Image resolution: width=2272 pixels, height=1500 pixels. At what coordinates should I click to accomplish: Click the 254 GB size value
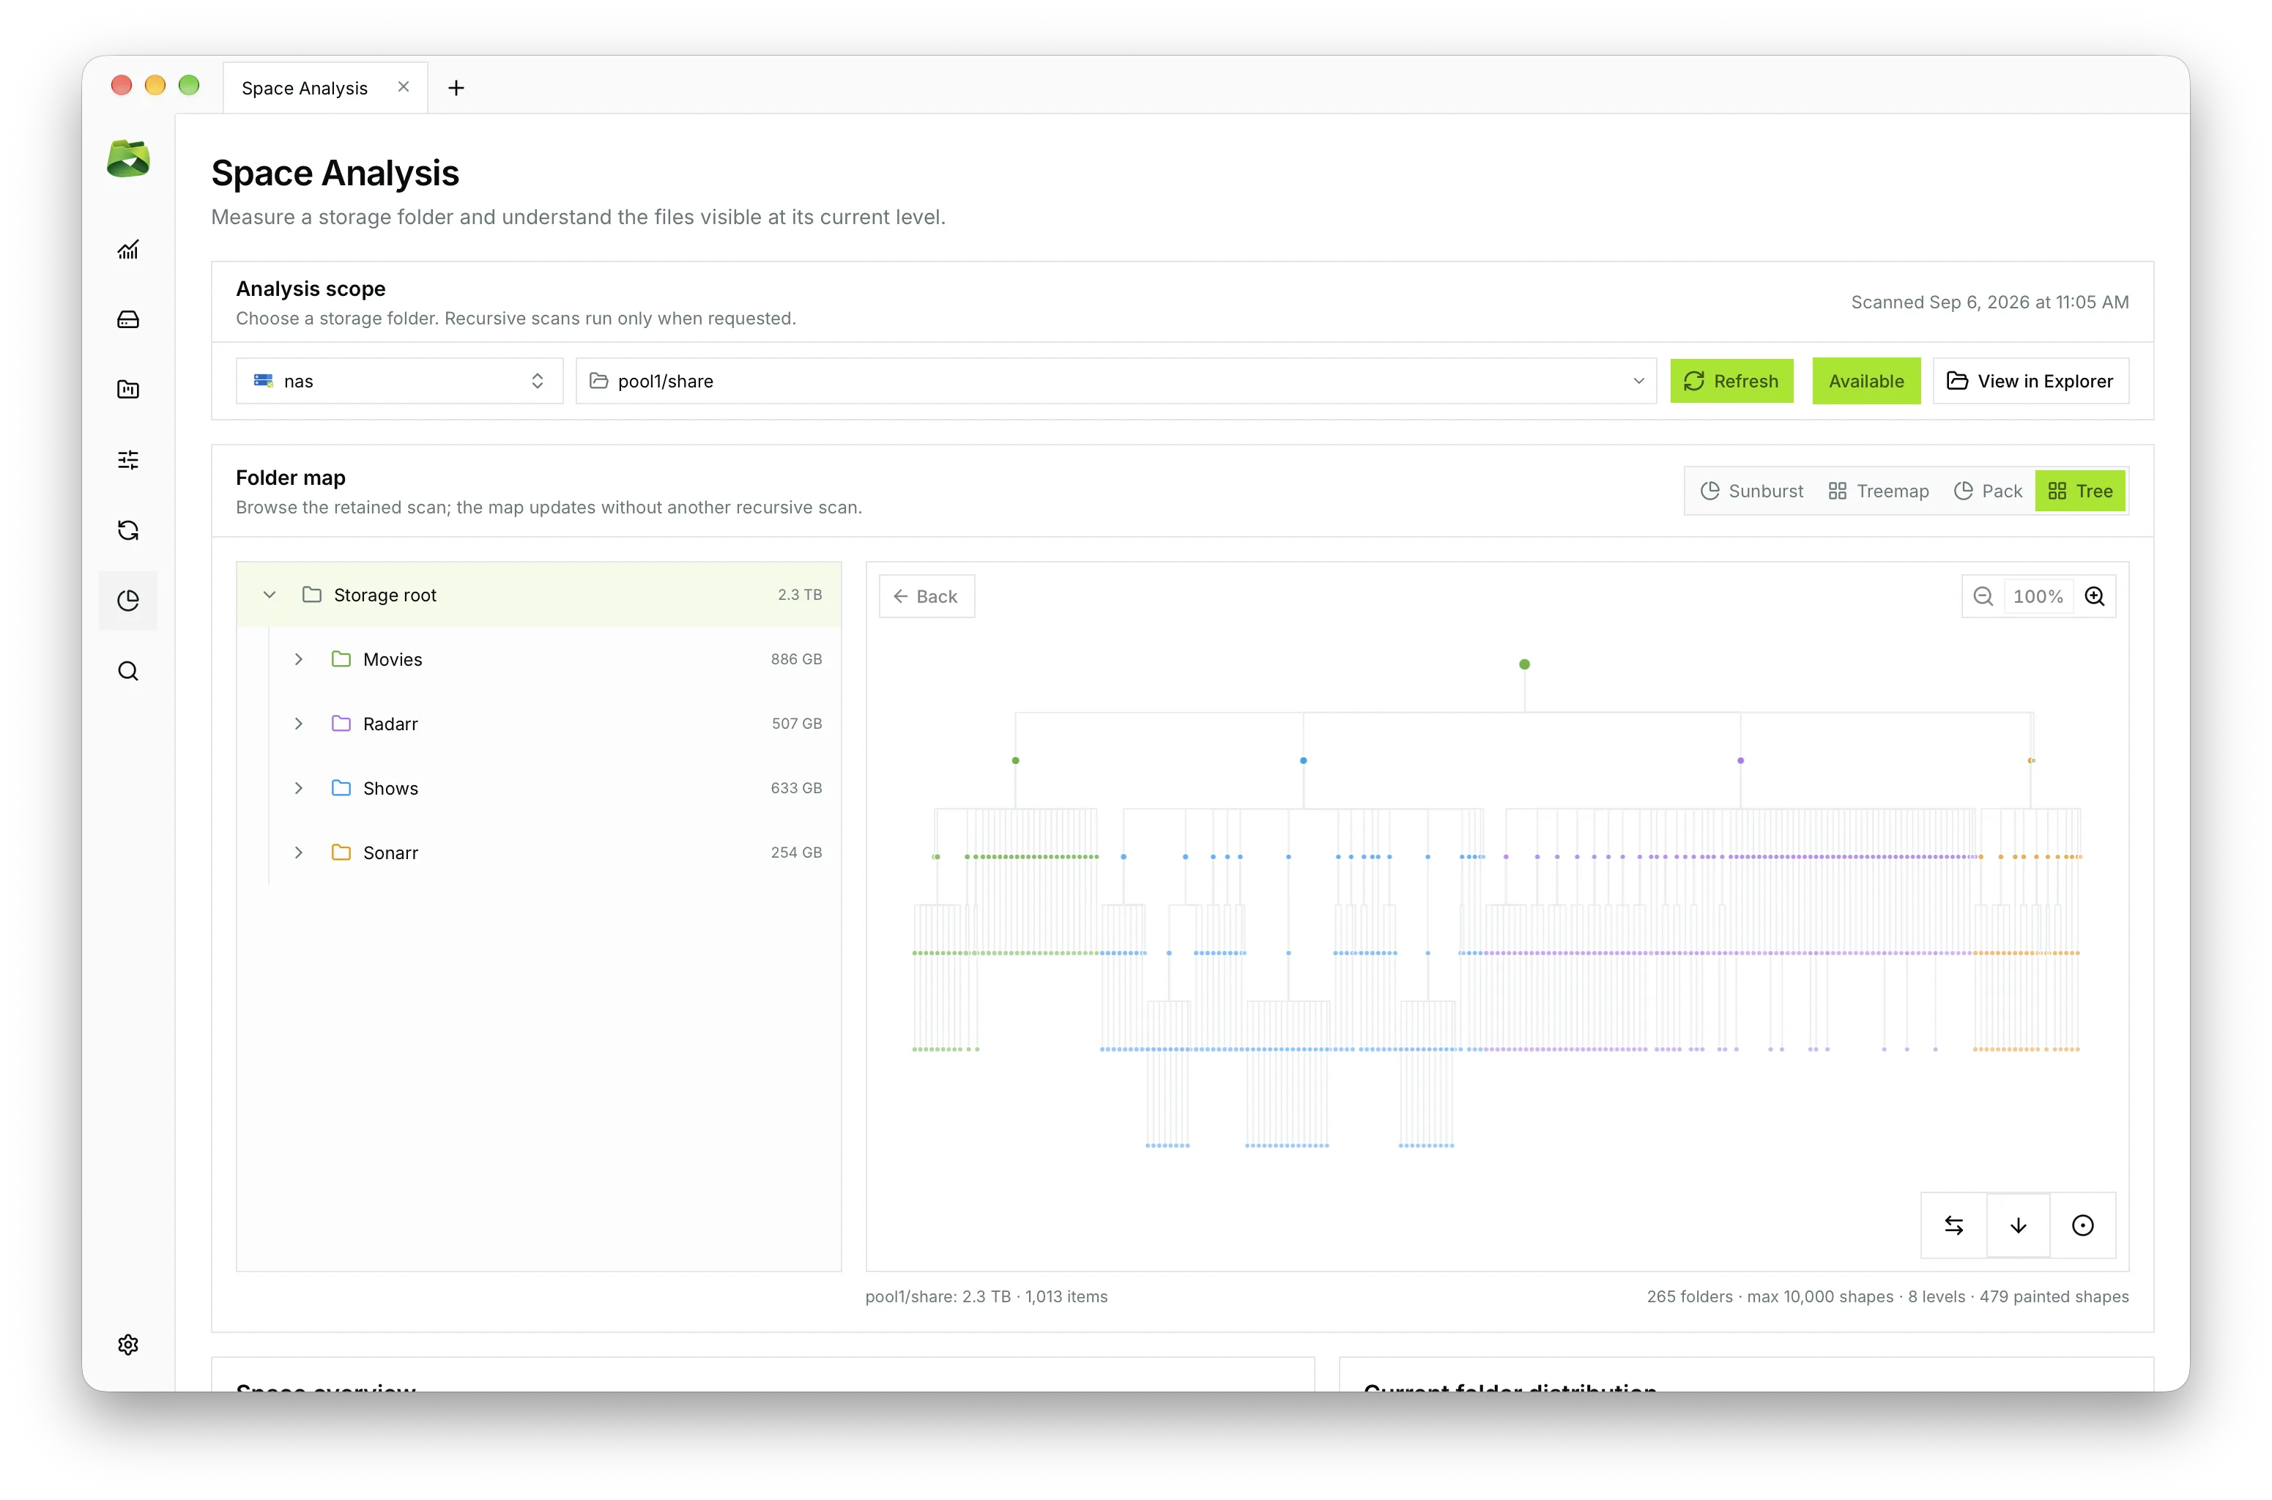click(797, 853)
